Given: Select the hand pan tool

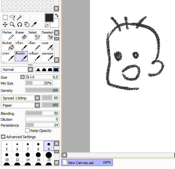Looking at the screenshot, I should pos(27,25).
